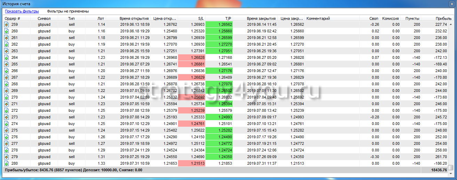The image size is (457, 180).
Task: Click the buy icon next to order 260
Action: pyautogui.click(x=6, y=31)
